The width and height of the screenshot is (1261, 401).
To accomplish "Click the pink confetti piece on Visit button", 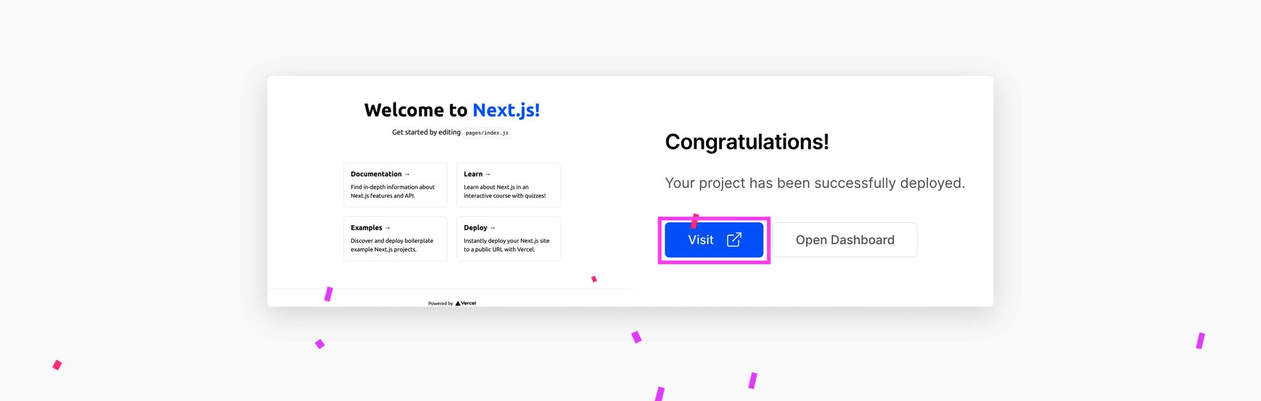I will (x=695, y=221).
